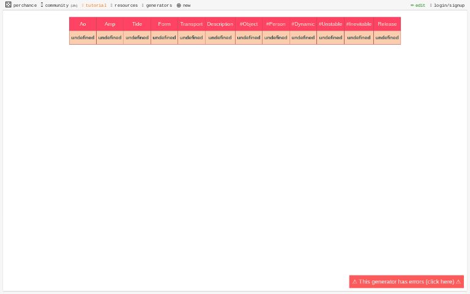Click the Tide column header

coord(137,24)
